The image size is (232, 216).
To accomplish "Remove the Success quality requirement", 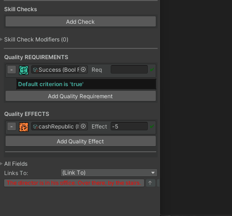I will coord(12,70).
